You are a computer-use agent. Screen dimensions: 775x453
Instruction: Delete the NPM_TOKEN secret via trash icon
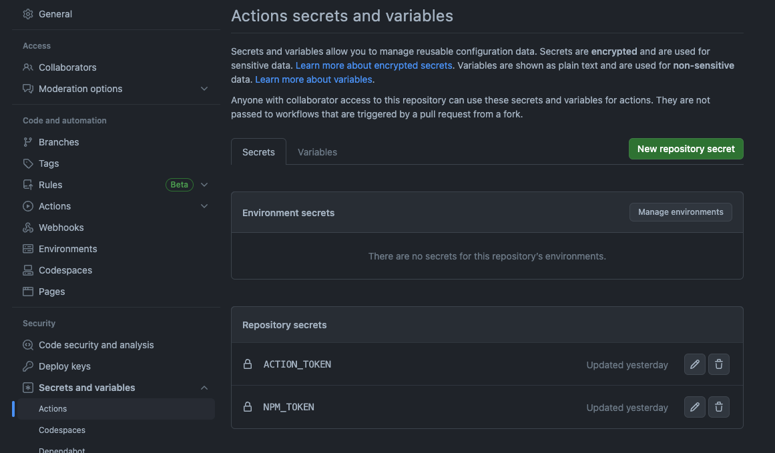[x=719, y=407]
